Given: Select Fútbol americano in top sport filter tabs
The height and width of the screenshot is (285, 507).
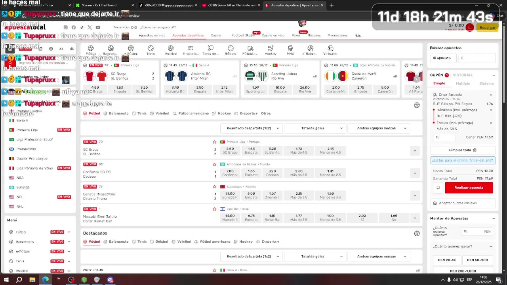Looking at the screenshot, I should 191,113.
